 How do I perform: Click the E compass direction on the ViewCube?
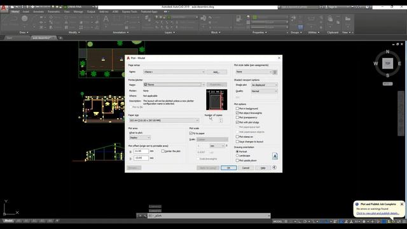(399, 64)
